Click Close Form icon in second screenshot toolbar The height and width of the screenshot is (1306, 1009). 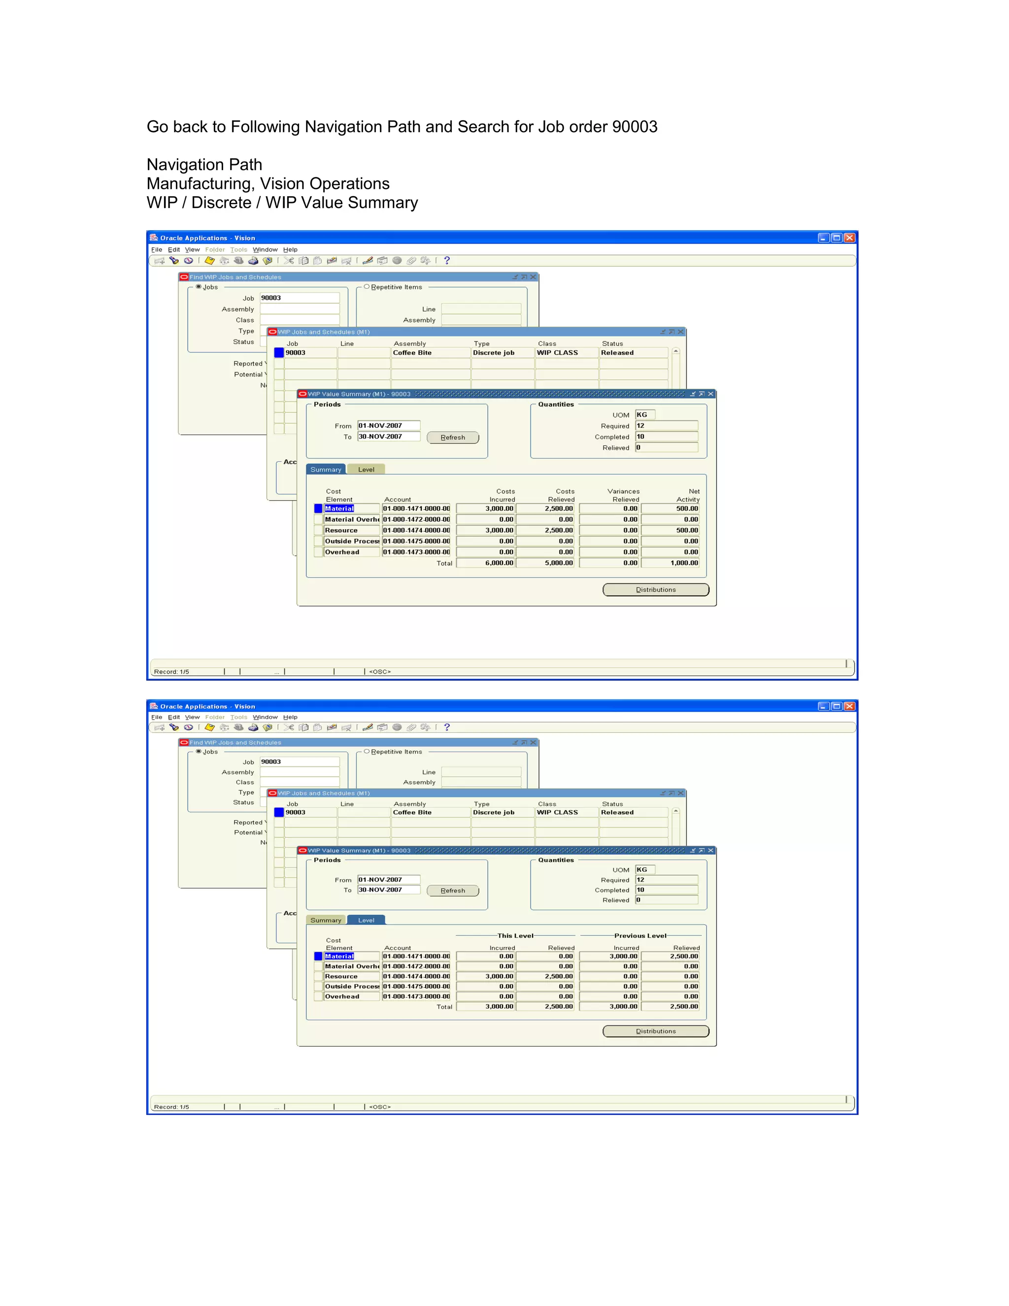(268, 728)
